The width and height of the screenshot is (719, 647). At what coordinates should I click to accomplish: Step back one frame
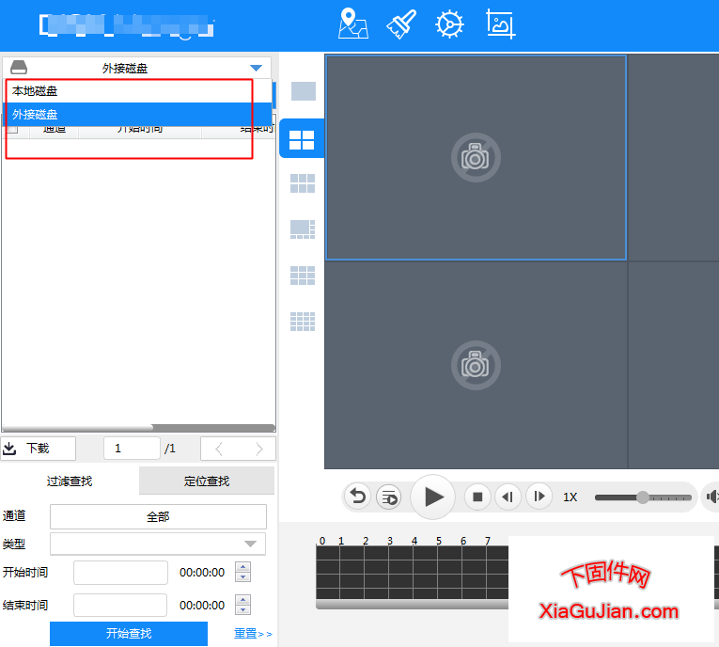tap(508, 497)
